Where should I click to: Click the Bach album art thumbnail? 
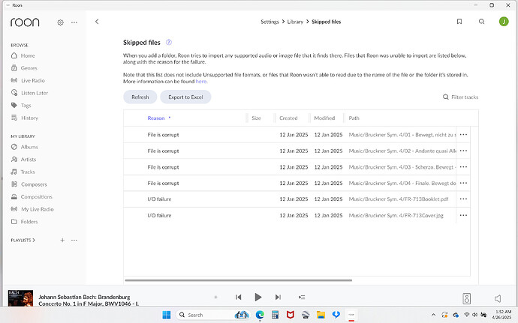(20, 298)
